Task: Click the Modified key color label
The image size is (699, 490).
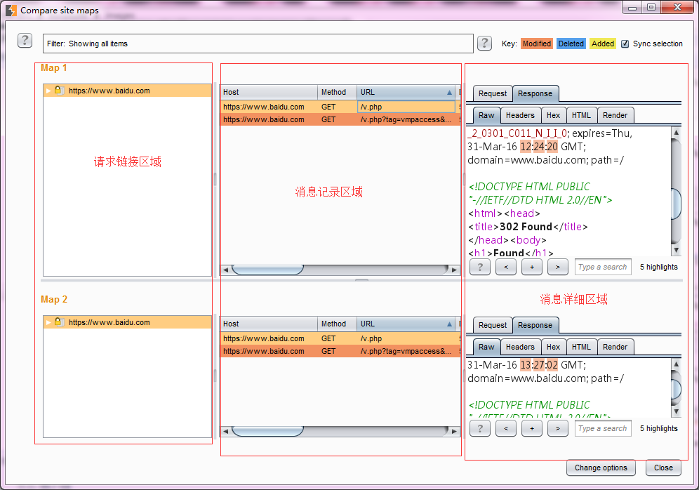Action: [x=537, y=44]
